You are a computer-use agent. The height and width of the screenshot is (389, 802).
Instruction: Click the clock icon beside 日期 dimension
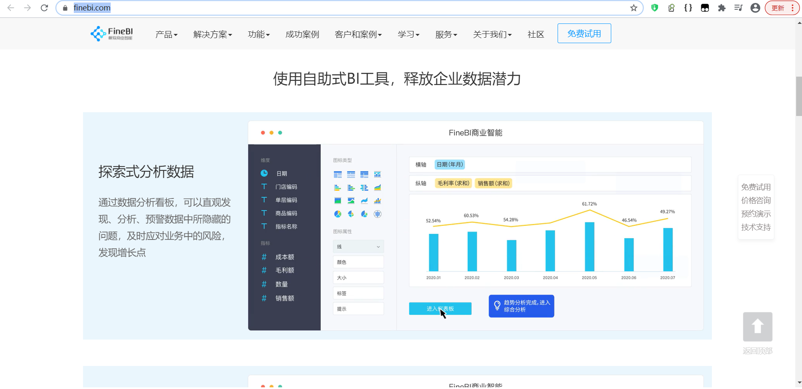pos(264,173)
